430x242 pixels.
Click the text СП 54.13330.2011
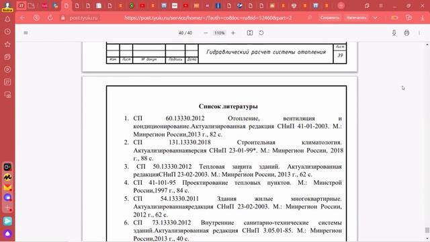(166, 199)
